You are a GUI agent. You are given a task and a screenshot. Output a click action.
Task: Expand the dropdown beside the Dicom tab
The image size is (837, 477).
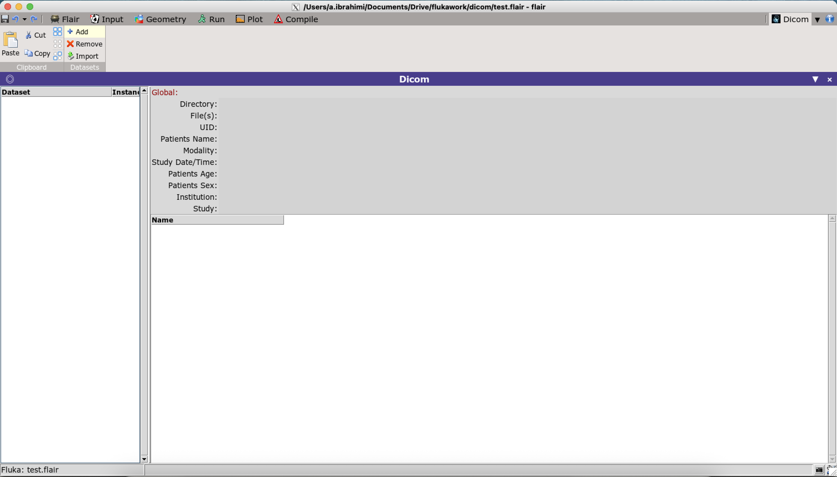coord(817,20)
